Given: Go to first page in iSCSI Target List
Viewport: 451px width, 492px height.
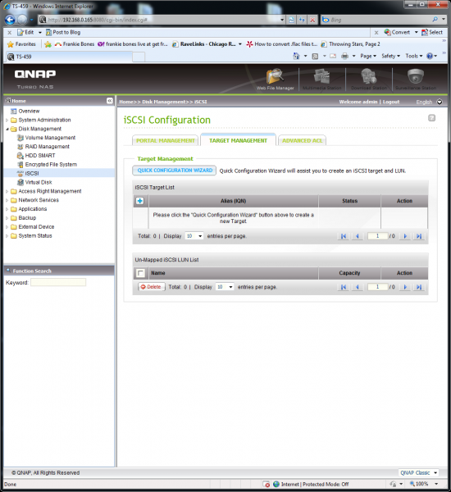Looking at the screenshot, I should 344,236.
